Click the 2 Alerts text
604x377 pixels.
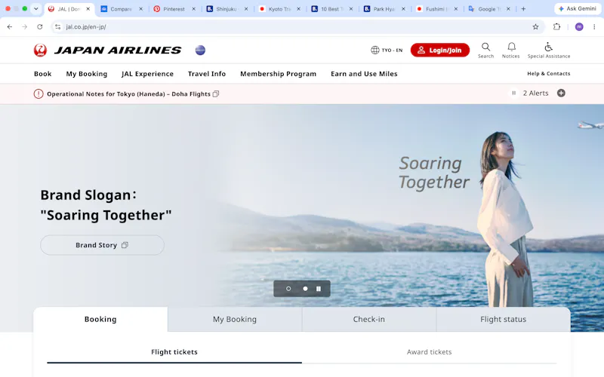[535, 93]
